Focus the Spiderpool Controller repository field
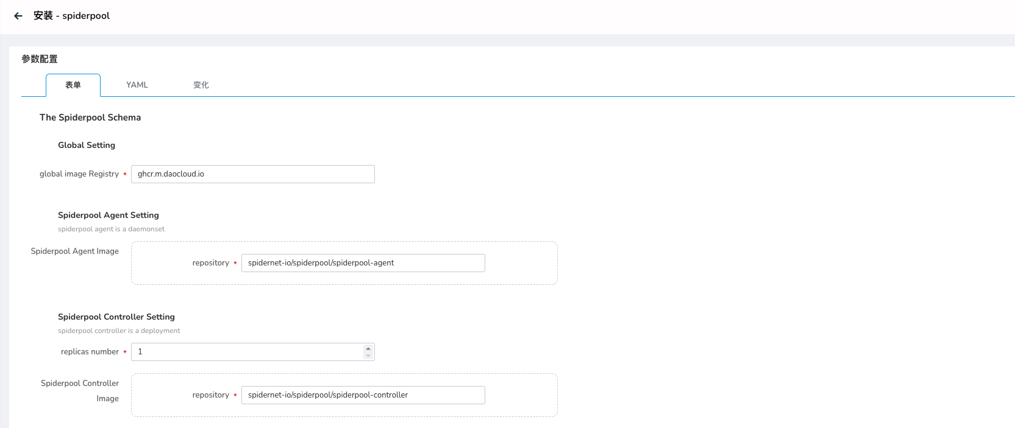 363,395
